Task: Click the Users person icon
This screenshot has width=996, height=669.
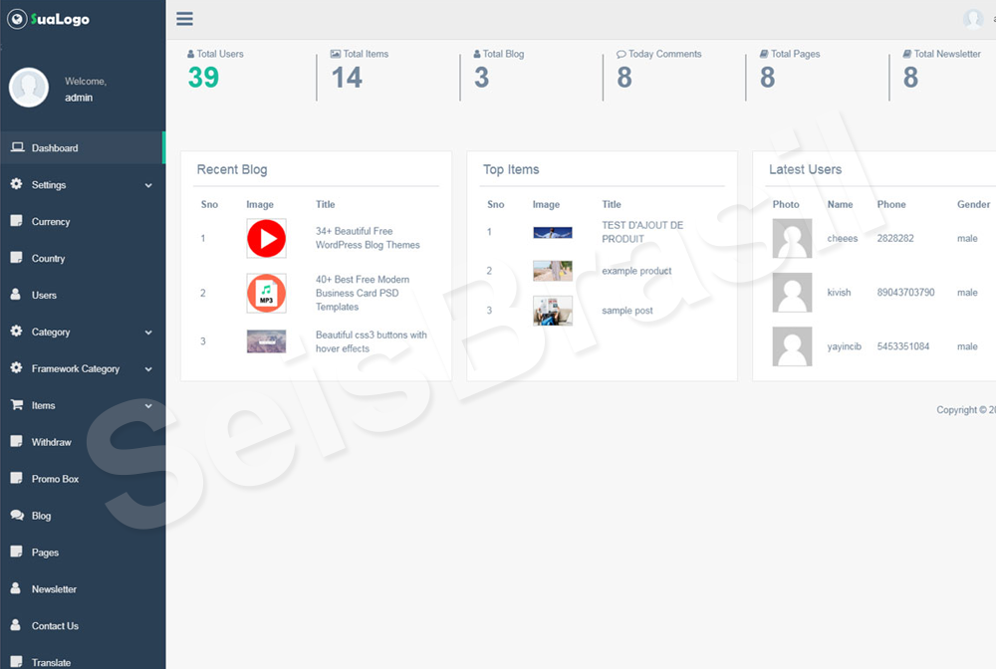Action: click(x=16, y=295)
